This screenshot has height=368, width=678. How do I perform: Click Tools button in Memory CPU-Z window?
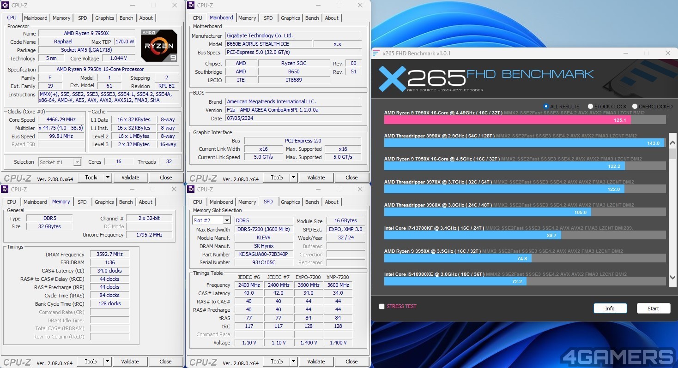(91, 362)
